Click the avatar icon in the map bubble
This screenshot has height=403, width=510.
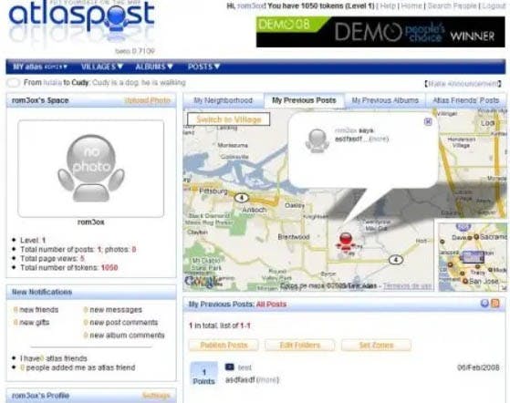tap(317, 140)
